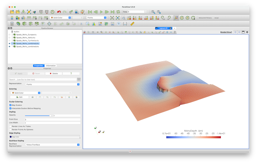257x163 pixels.
Task: Click the Delete button in Properties
Action: click(53, 74)
